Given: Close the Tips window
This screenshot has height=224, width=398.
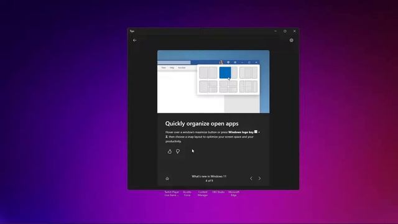Looking at the screenshot, I should click(x=294, y=31).
